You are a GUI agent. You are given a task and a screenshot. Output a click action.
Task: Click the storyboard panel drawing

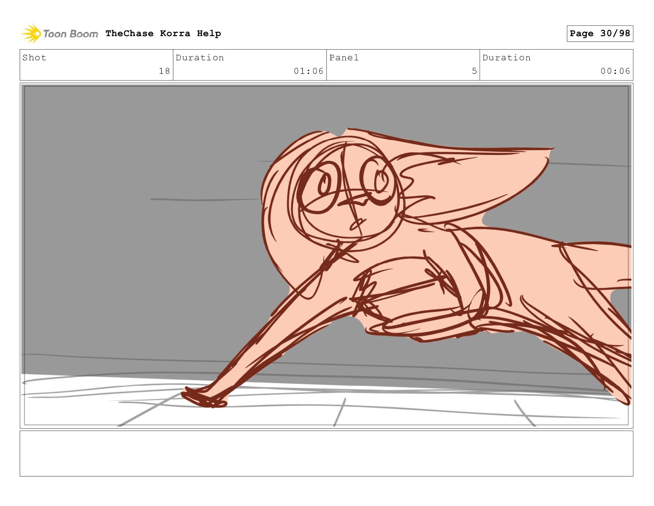pos(326,256)
